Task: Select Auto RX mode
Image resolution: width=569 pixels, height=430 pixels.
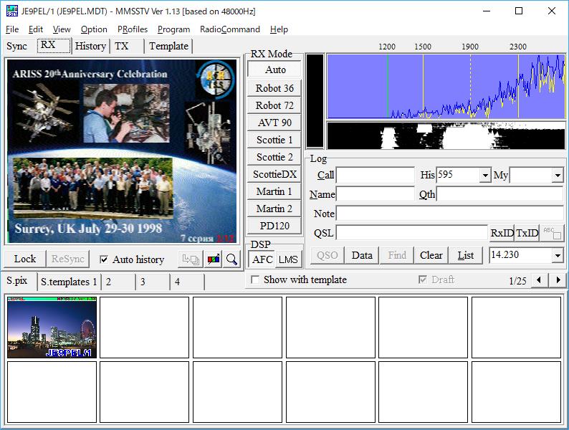Action: click(x=274, y=70)
